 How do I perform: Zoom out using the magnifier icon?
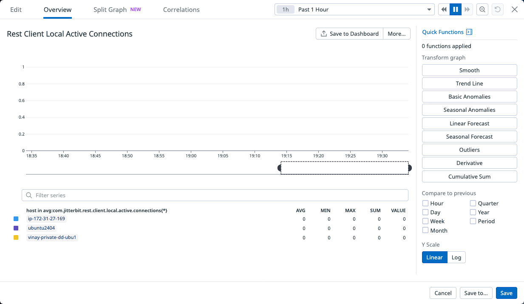[x=482, y=9]
